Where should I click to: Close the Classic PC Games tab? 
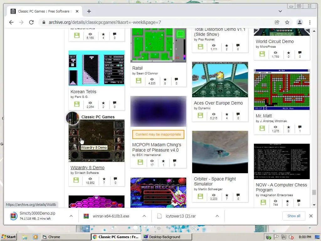(x=77, y=11)
